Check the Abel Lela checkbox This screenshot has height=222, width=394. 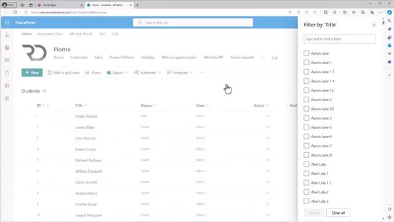(x=306, y=164)
